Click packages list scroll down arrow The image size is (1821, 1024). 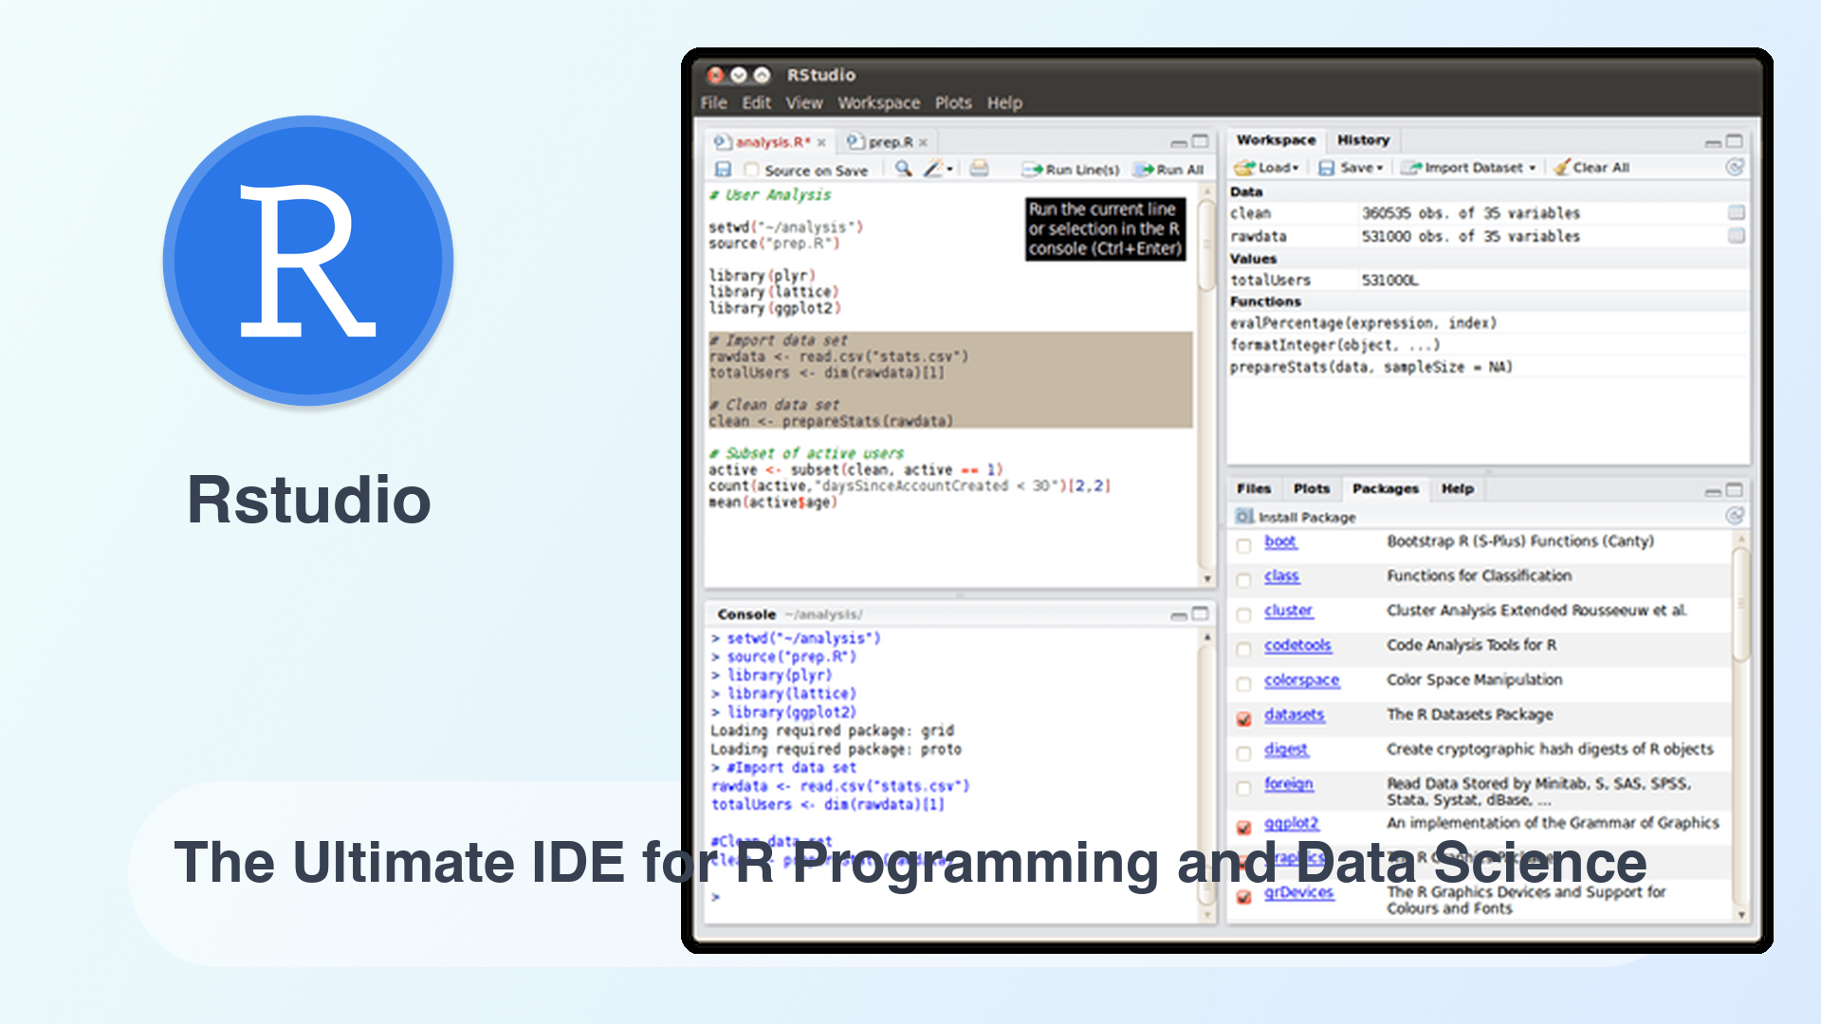coord(1741,914)
